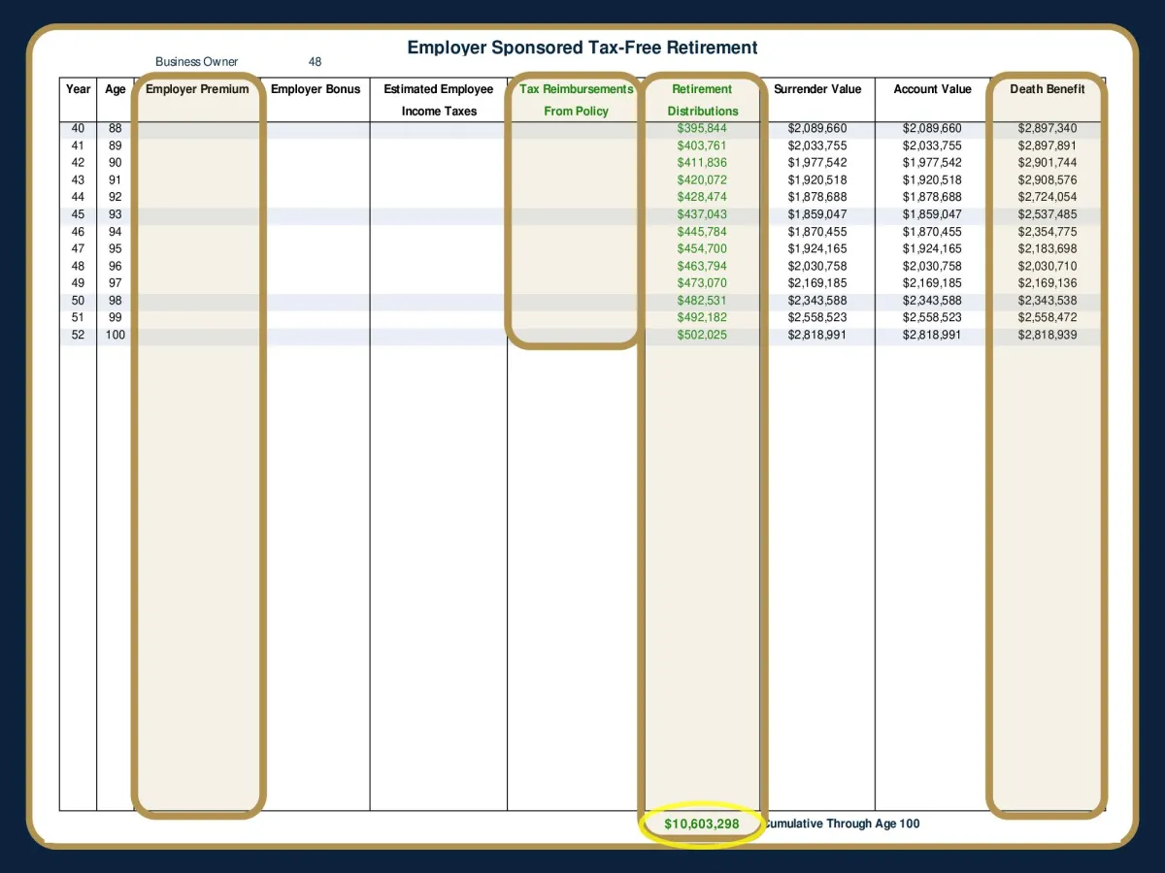Select retirement distribution $482,531
This screenshot has width=1165, height=873.
click(x=702, y=301)
